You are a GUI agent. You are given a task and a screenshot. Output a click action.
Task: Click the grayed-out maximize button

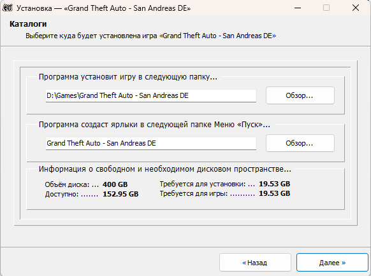[x=326, y=8]
